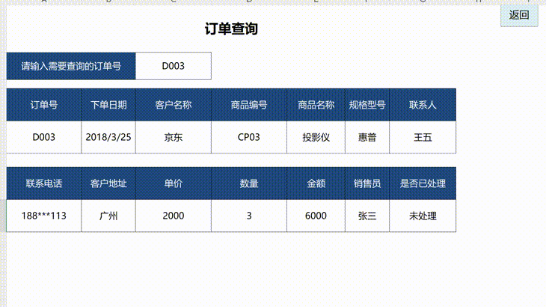This screenshot has height=307, width=546.
Task: Click the product name cell 投影仪
Action: point(316,137)
